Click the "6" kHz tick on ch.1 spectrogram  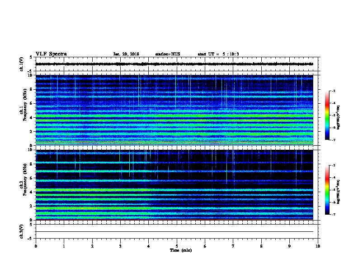coord(31,103)
